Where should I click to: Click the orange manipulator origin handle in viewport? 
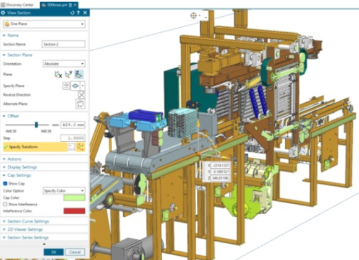pos(198,154)
